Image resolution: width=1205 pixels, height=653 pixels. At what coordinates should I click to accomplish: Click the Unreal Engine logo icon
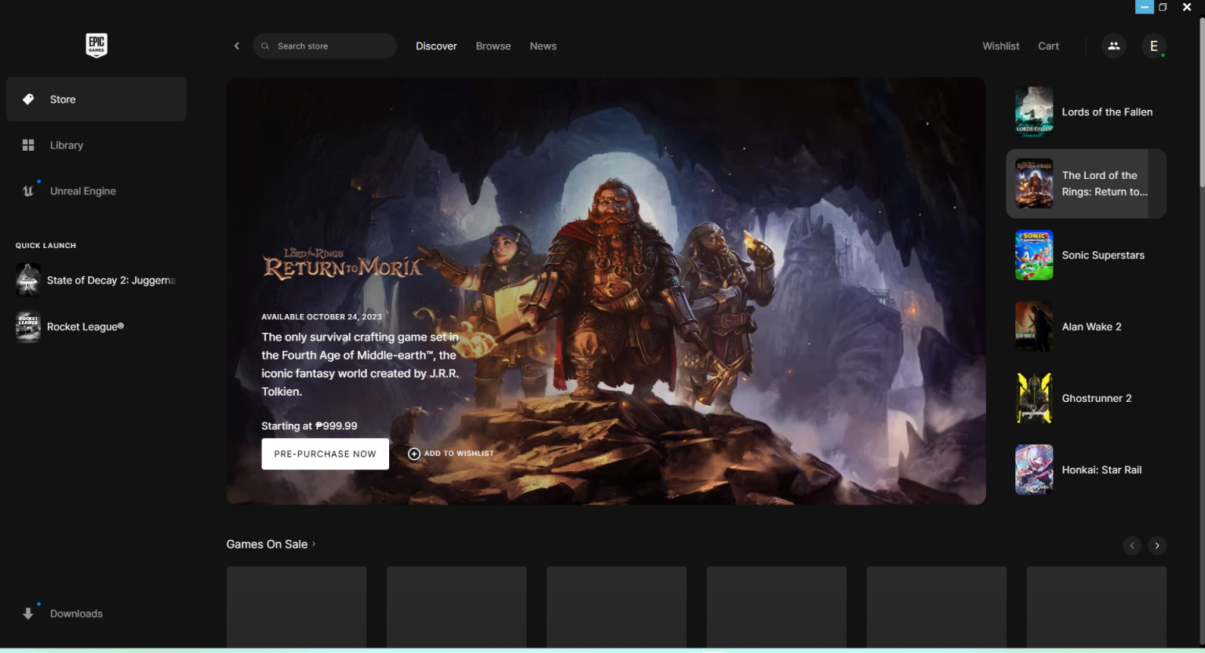(x=28, y=191)
